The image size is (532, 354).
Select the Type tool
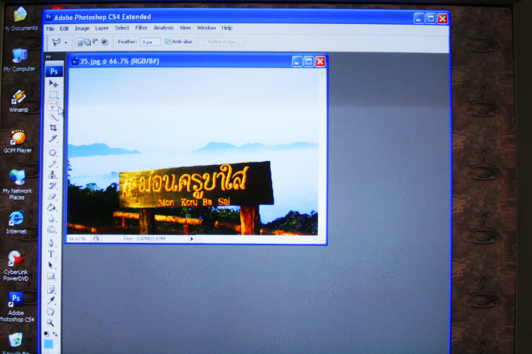point(51,254)
